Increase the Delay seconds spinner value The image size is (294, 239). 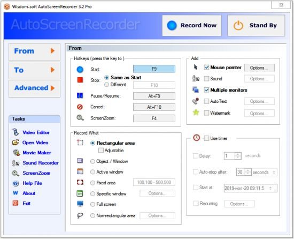click(238, 154)
